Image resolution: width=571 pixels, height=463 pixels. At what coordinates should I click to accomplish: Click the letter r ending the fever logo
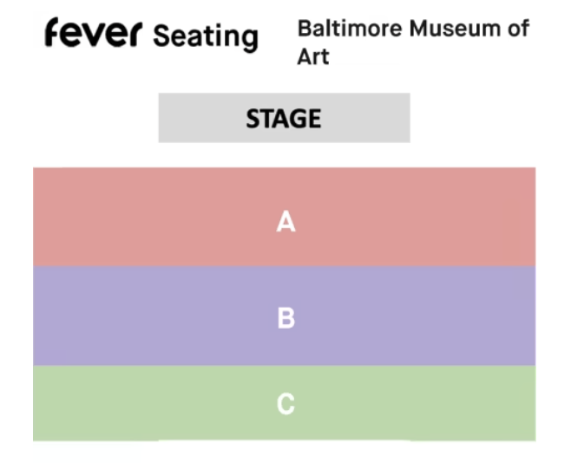135,36
